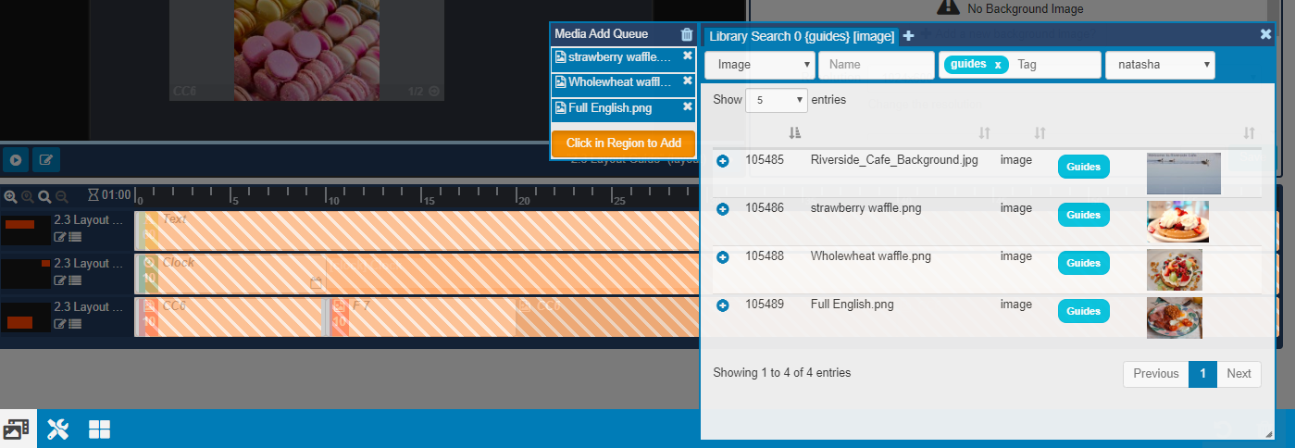The height and width of the screenshot is (448, 1295).
Task: Remove strawberry waffle from the add queue
Action: click(687, 56)
